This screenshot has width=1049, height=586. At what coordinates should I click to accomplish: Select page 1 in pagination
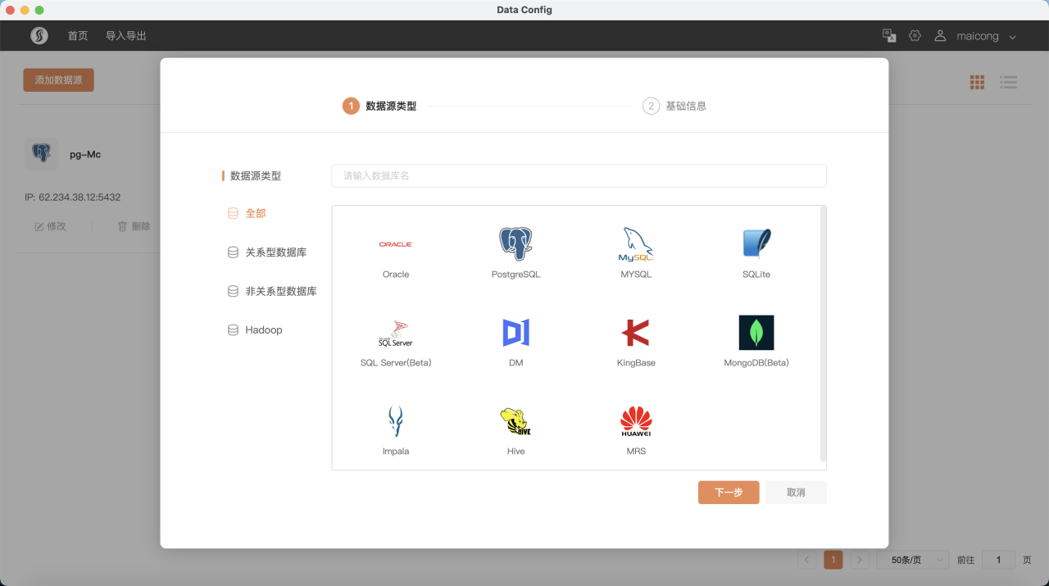click(833, 560)
